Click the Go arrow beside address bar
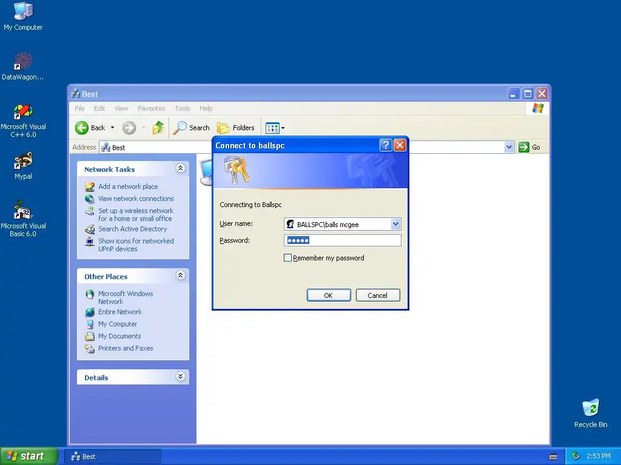Screen dimensions: 621x465 pyautogui.click(x=524, y=147)
